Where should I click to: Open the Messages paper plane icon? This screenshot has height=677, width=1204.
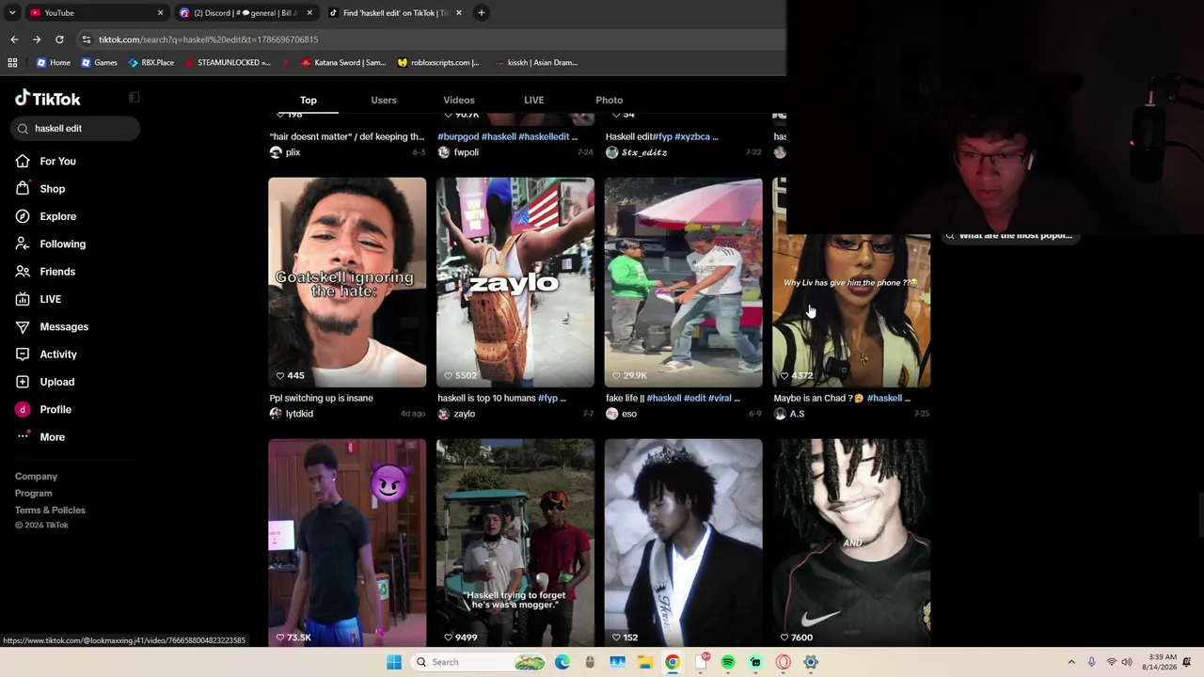[x=23, y=327]
